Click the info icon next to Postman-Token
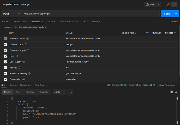Viewport: 180px width, 125px height. click(28, 39)
